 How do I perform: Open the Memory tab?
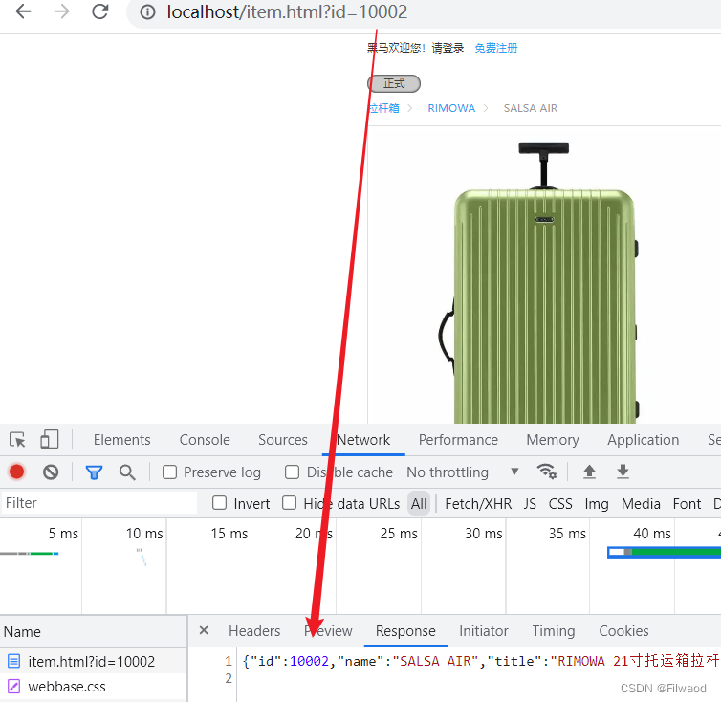553,440
